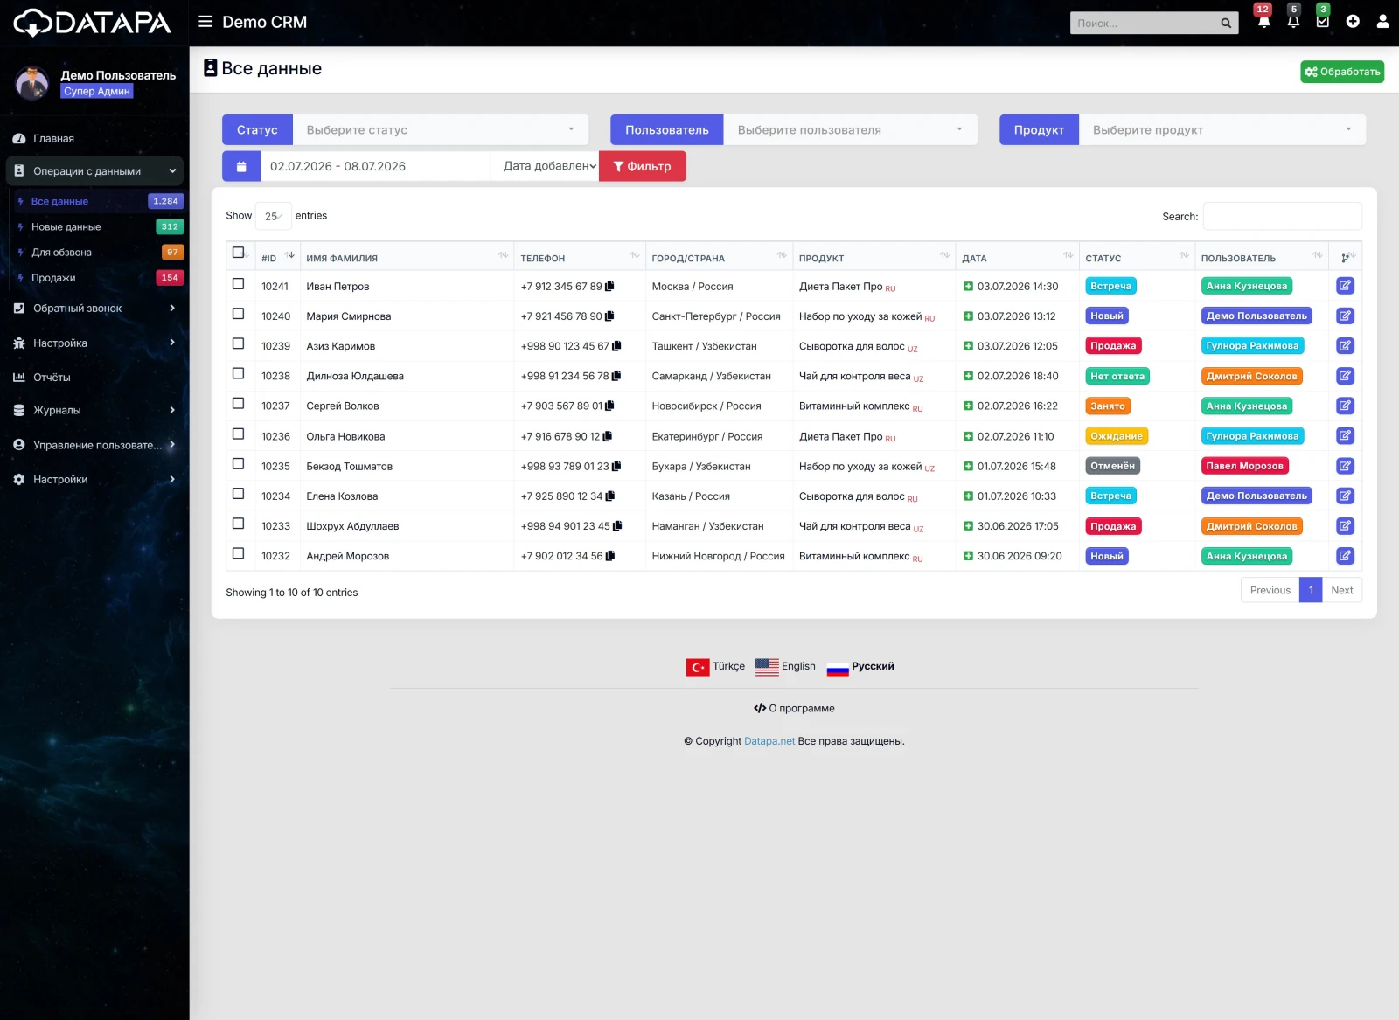1399x1020 pixels.
Task: Click the plus circle add icon
Action: (1353, 22)
